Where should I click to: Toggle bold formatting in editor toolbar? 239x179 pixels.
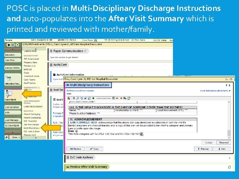[74, 98]
